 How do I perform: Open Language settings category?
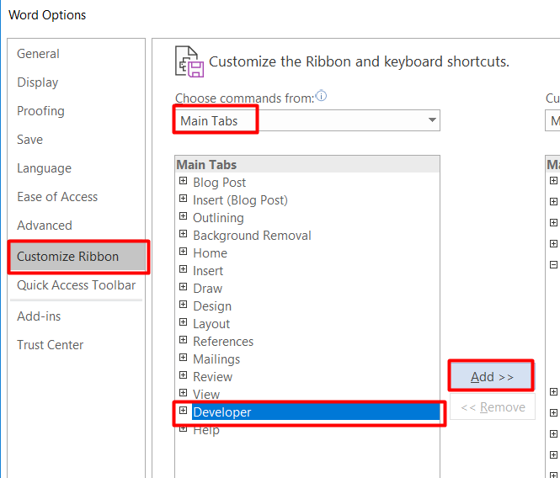coord(44,168)
